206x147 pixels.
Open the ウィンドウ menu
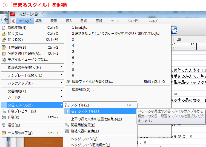pos(134,21)
